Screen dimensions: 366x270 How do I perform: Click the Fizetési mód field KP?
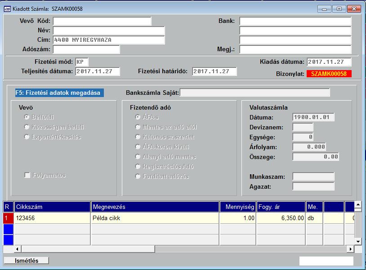(82, 62)
